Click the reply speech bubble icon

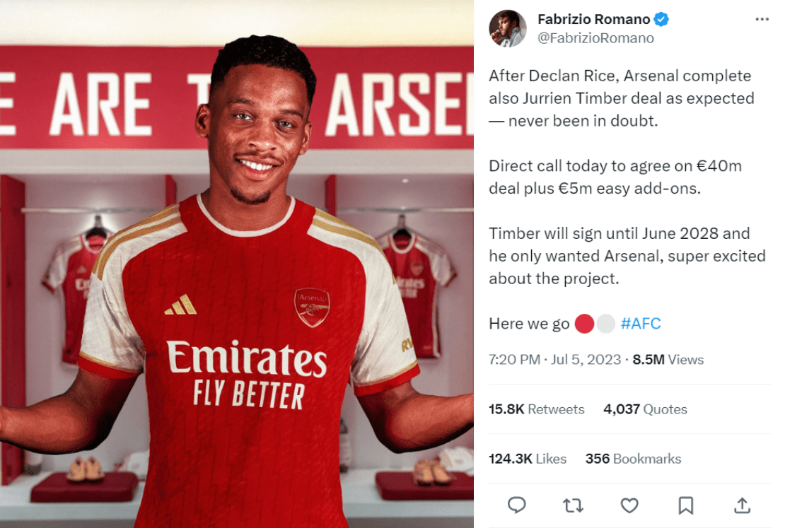[x=517, y=505]
